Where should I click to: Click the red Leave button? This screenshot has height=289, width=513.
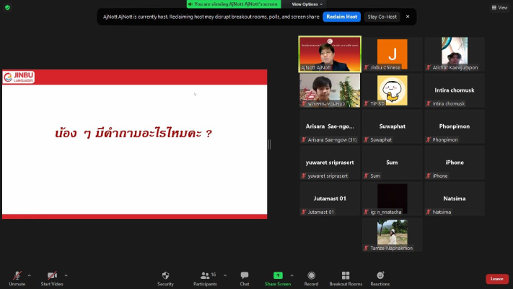tap(496, 279)
